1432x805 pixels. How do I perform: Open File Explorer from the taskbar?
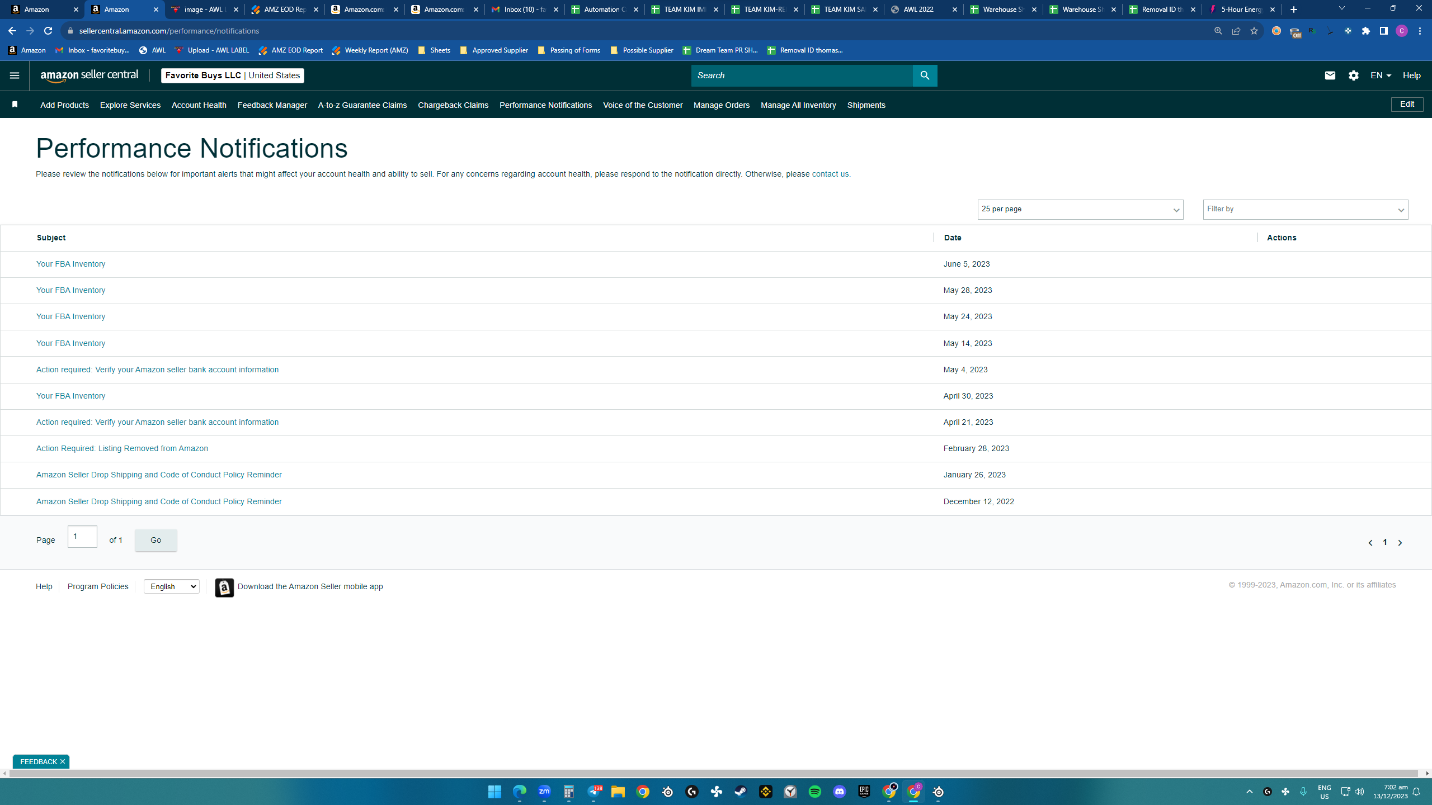click(618, 792)
